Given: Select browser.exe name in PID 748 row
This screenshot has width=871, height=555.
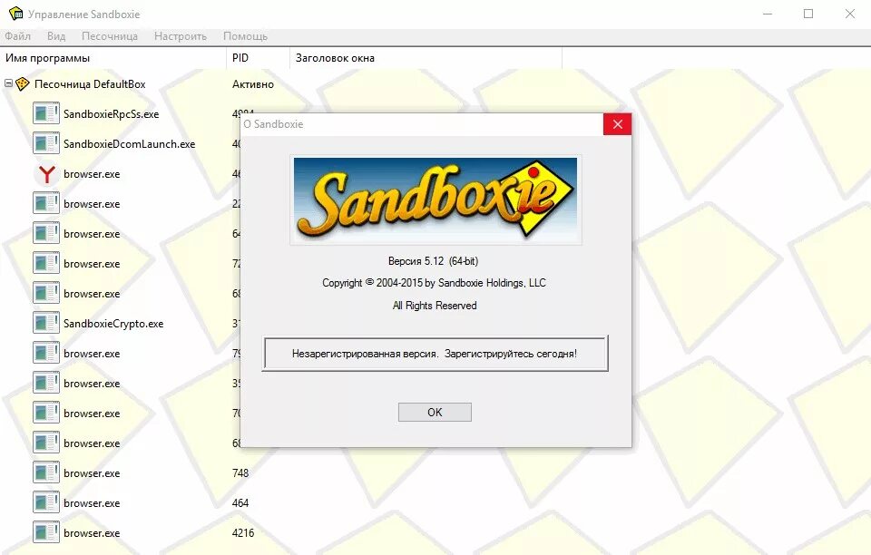Looking at the screenshot, I should 92,473.
